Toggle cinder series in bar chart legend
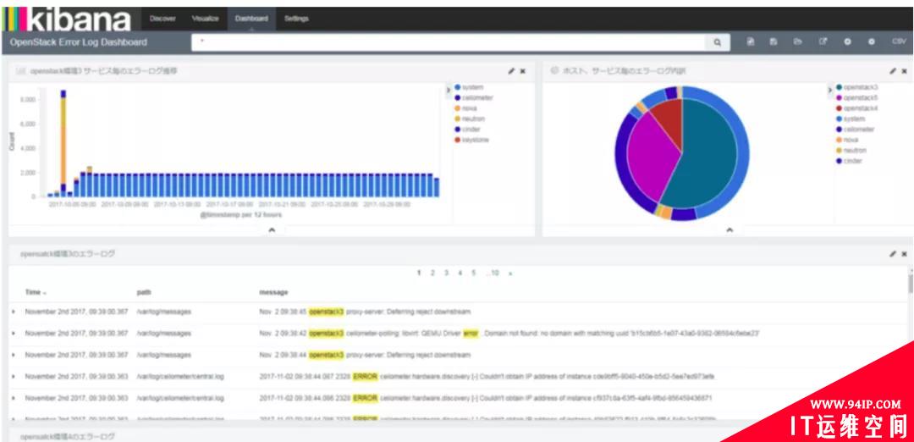This screenshot has height=442, width=914. (x=467, y=130)
